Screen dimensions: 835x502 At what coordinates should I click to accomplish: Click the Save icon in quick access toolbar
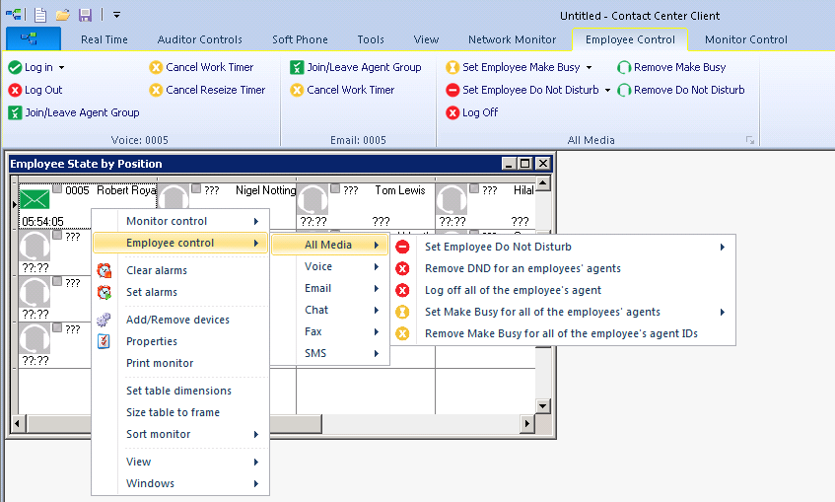tap(85, 15)
